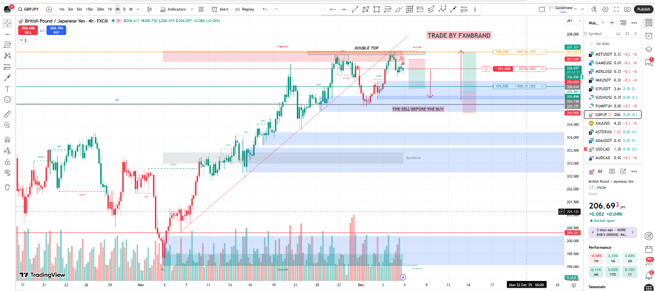Toggle the layout checkbox near Goldmine
Screen dimensions: 655x291
click(x=542, y=9)
